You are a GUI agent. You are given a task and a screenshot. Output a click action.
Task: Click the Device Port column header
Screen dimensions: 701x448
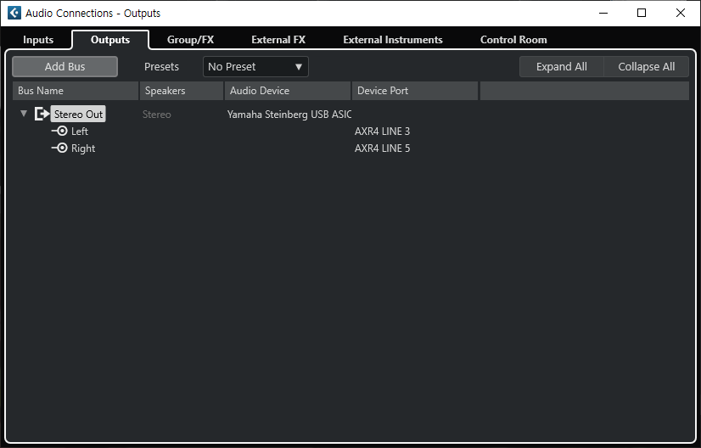point(415,90)
